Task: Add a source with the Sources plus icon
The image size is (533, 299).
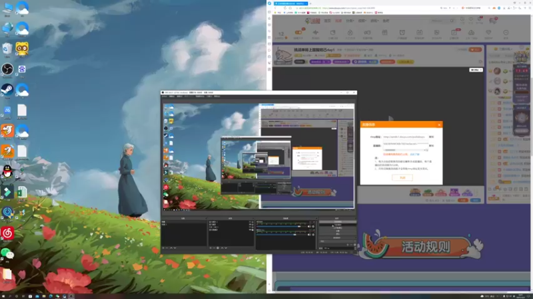Action: click(x=211, y=248)
